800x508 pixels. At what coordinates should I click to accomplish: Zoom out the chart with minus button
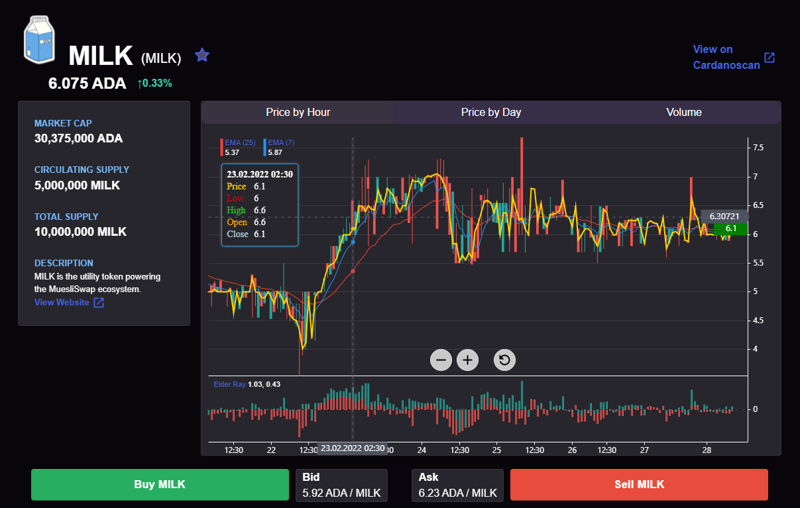[441, 360]
